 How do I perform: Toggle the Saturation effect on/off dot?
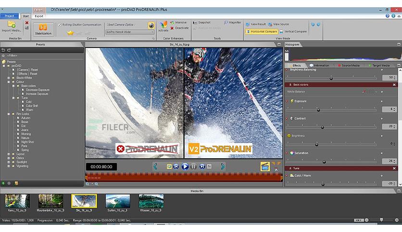pos(287,153)
